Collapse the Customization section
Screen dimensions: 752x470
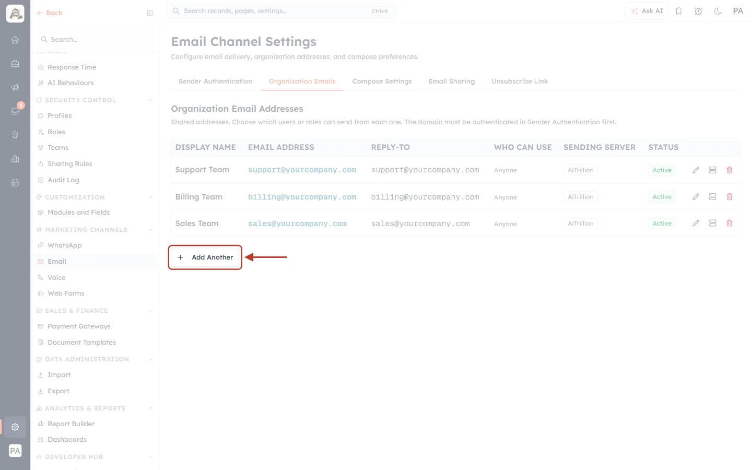pos(151,197)
